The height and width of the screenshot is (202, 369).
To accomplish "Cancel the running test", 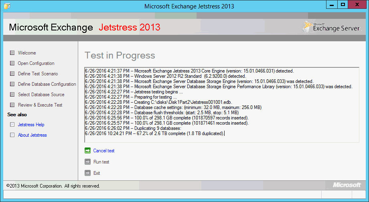I will coord(104,151).
